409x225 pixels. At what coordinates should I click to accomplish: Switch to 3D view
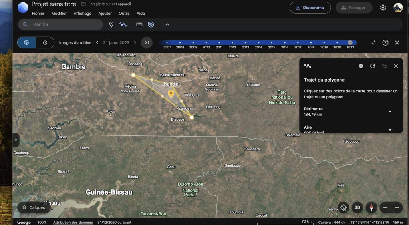pos(357,207)
